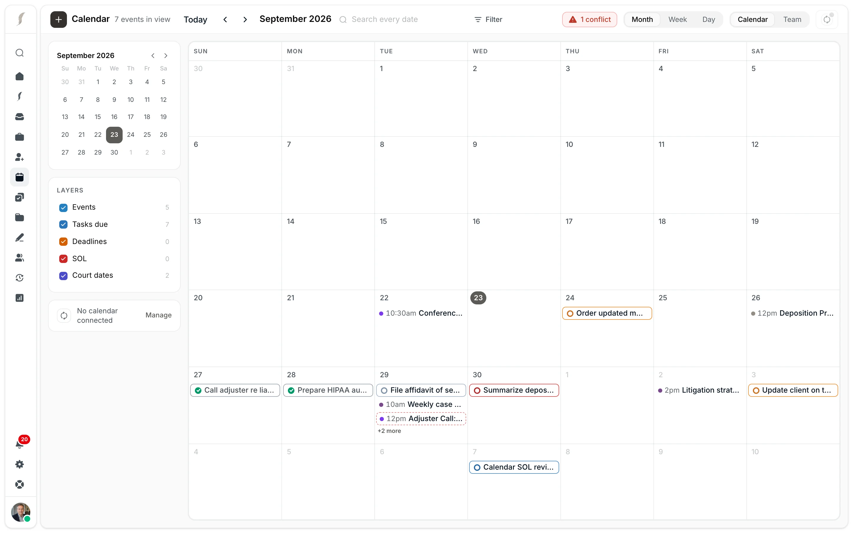Open the add-contact person icon
853x533 pixels.
click(20, 157)
